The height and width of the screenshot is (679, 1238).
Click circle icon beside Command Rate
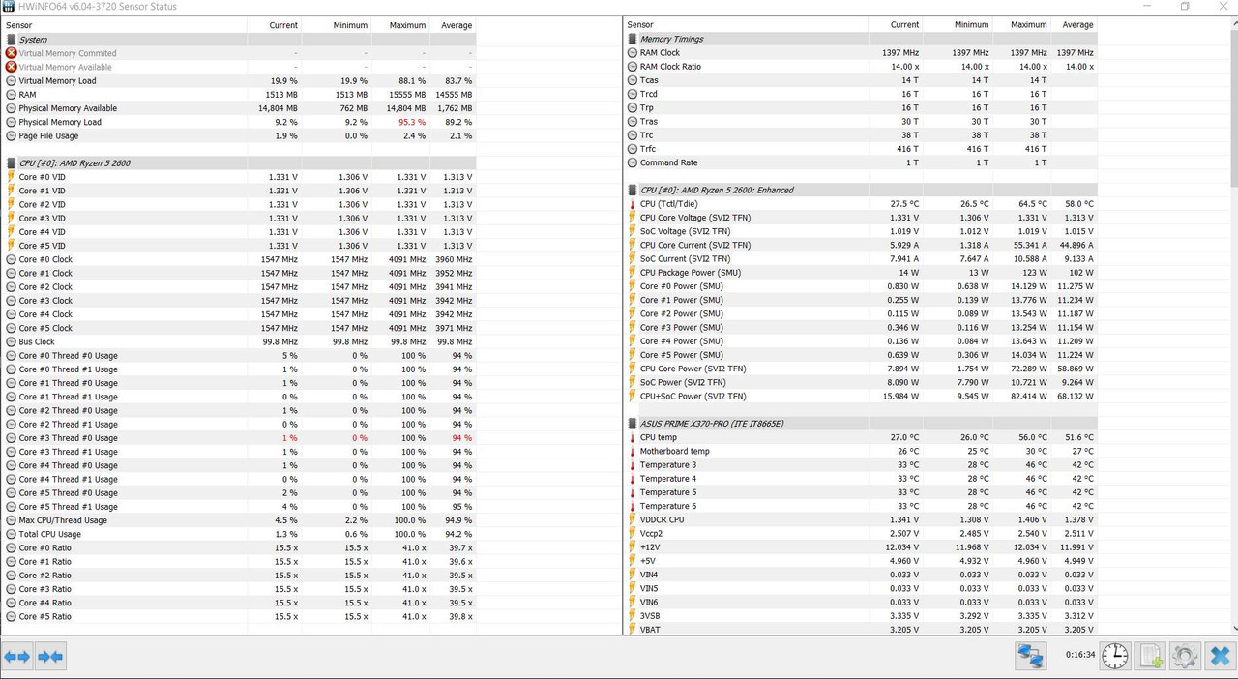(632, 162)
